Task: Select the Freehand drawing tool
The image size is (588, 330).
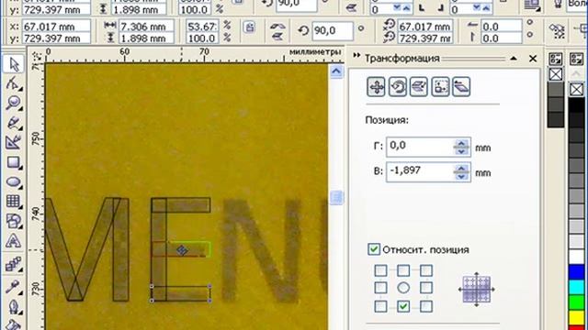Action: coord(14,123)
